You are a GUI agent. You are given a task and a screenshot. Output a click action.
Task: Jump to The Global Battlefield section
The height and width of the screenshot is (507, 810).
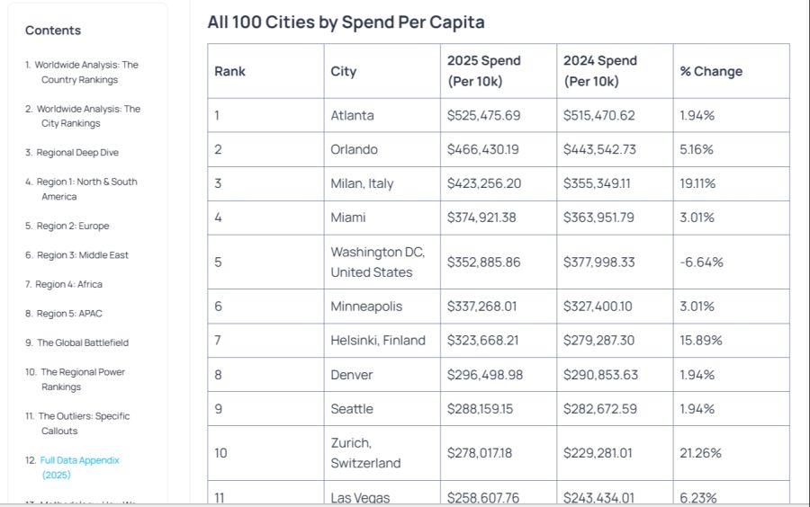click(x=83, y=342)
